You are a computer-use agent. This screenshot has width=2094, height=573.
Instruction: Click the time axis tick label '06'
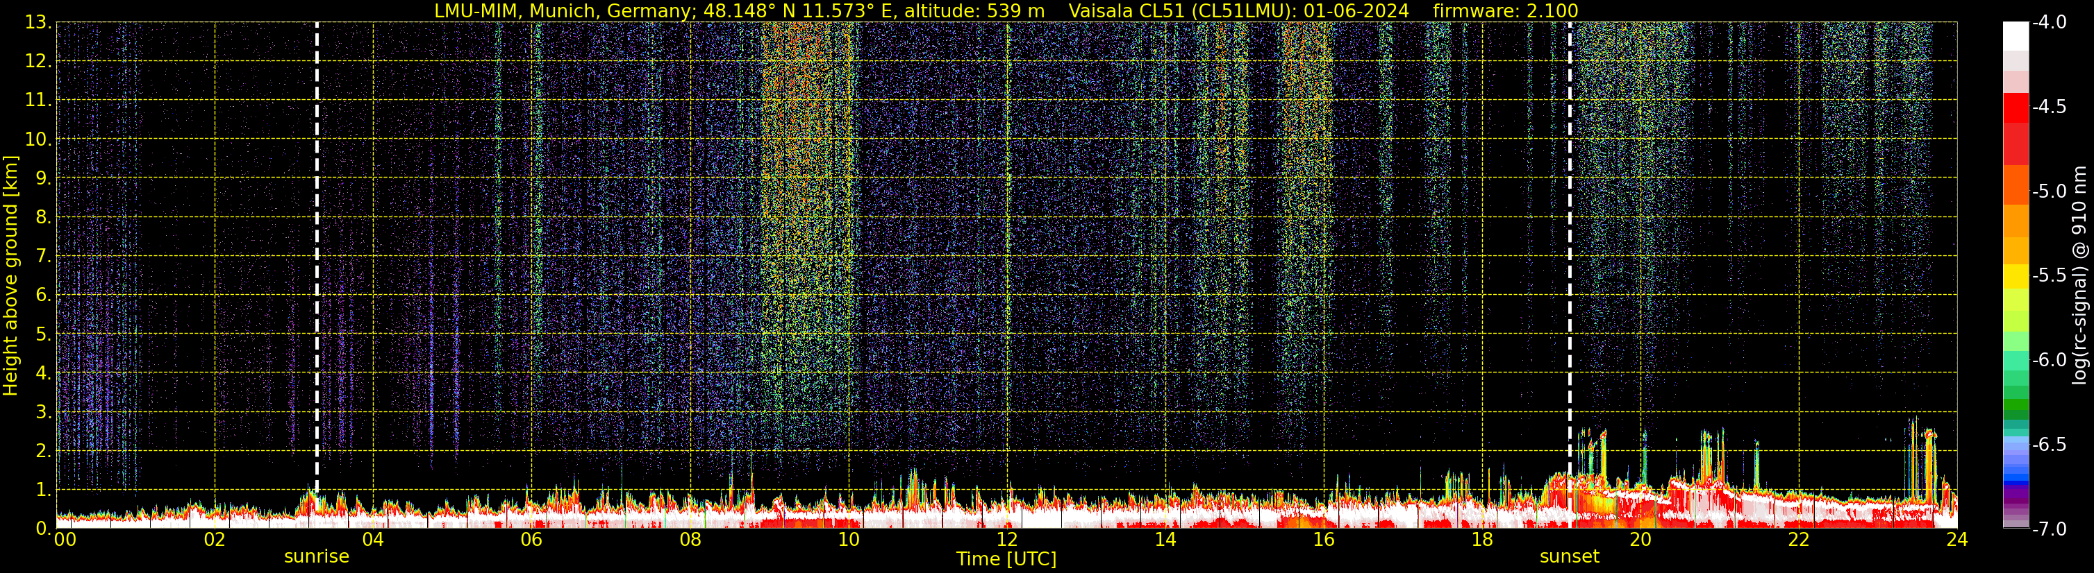pos(531,540)
